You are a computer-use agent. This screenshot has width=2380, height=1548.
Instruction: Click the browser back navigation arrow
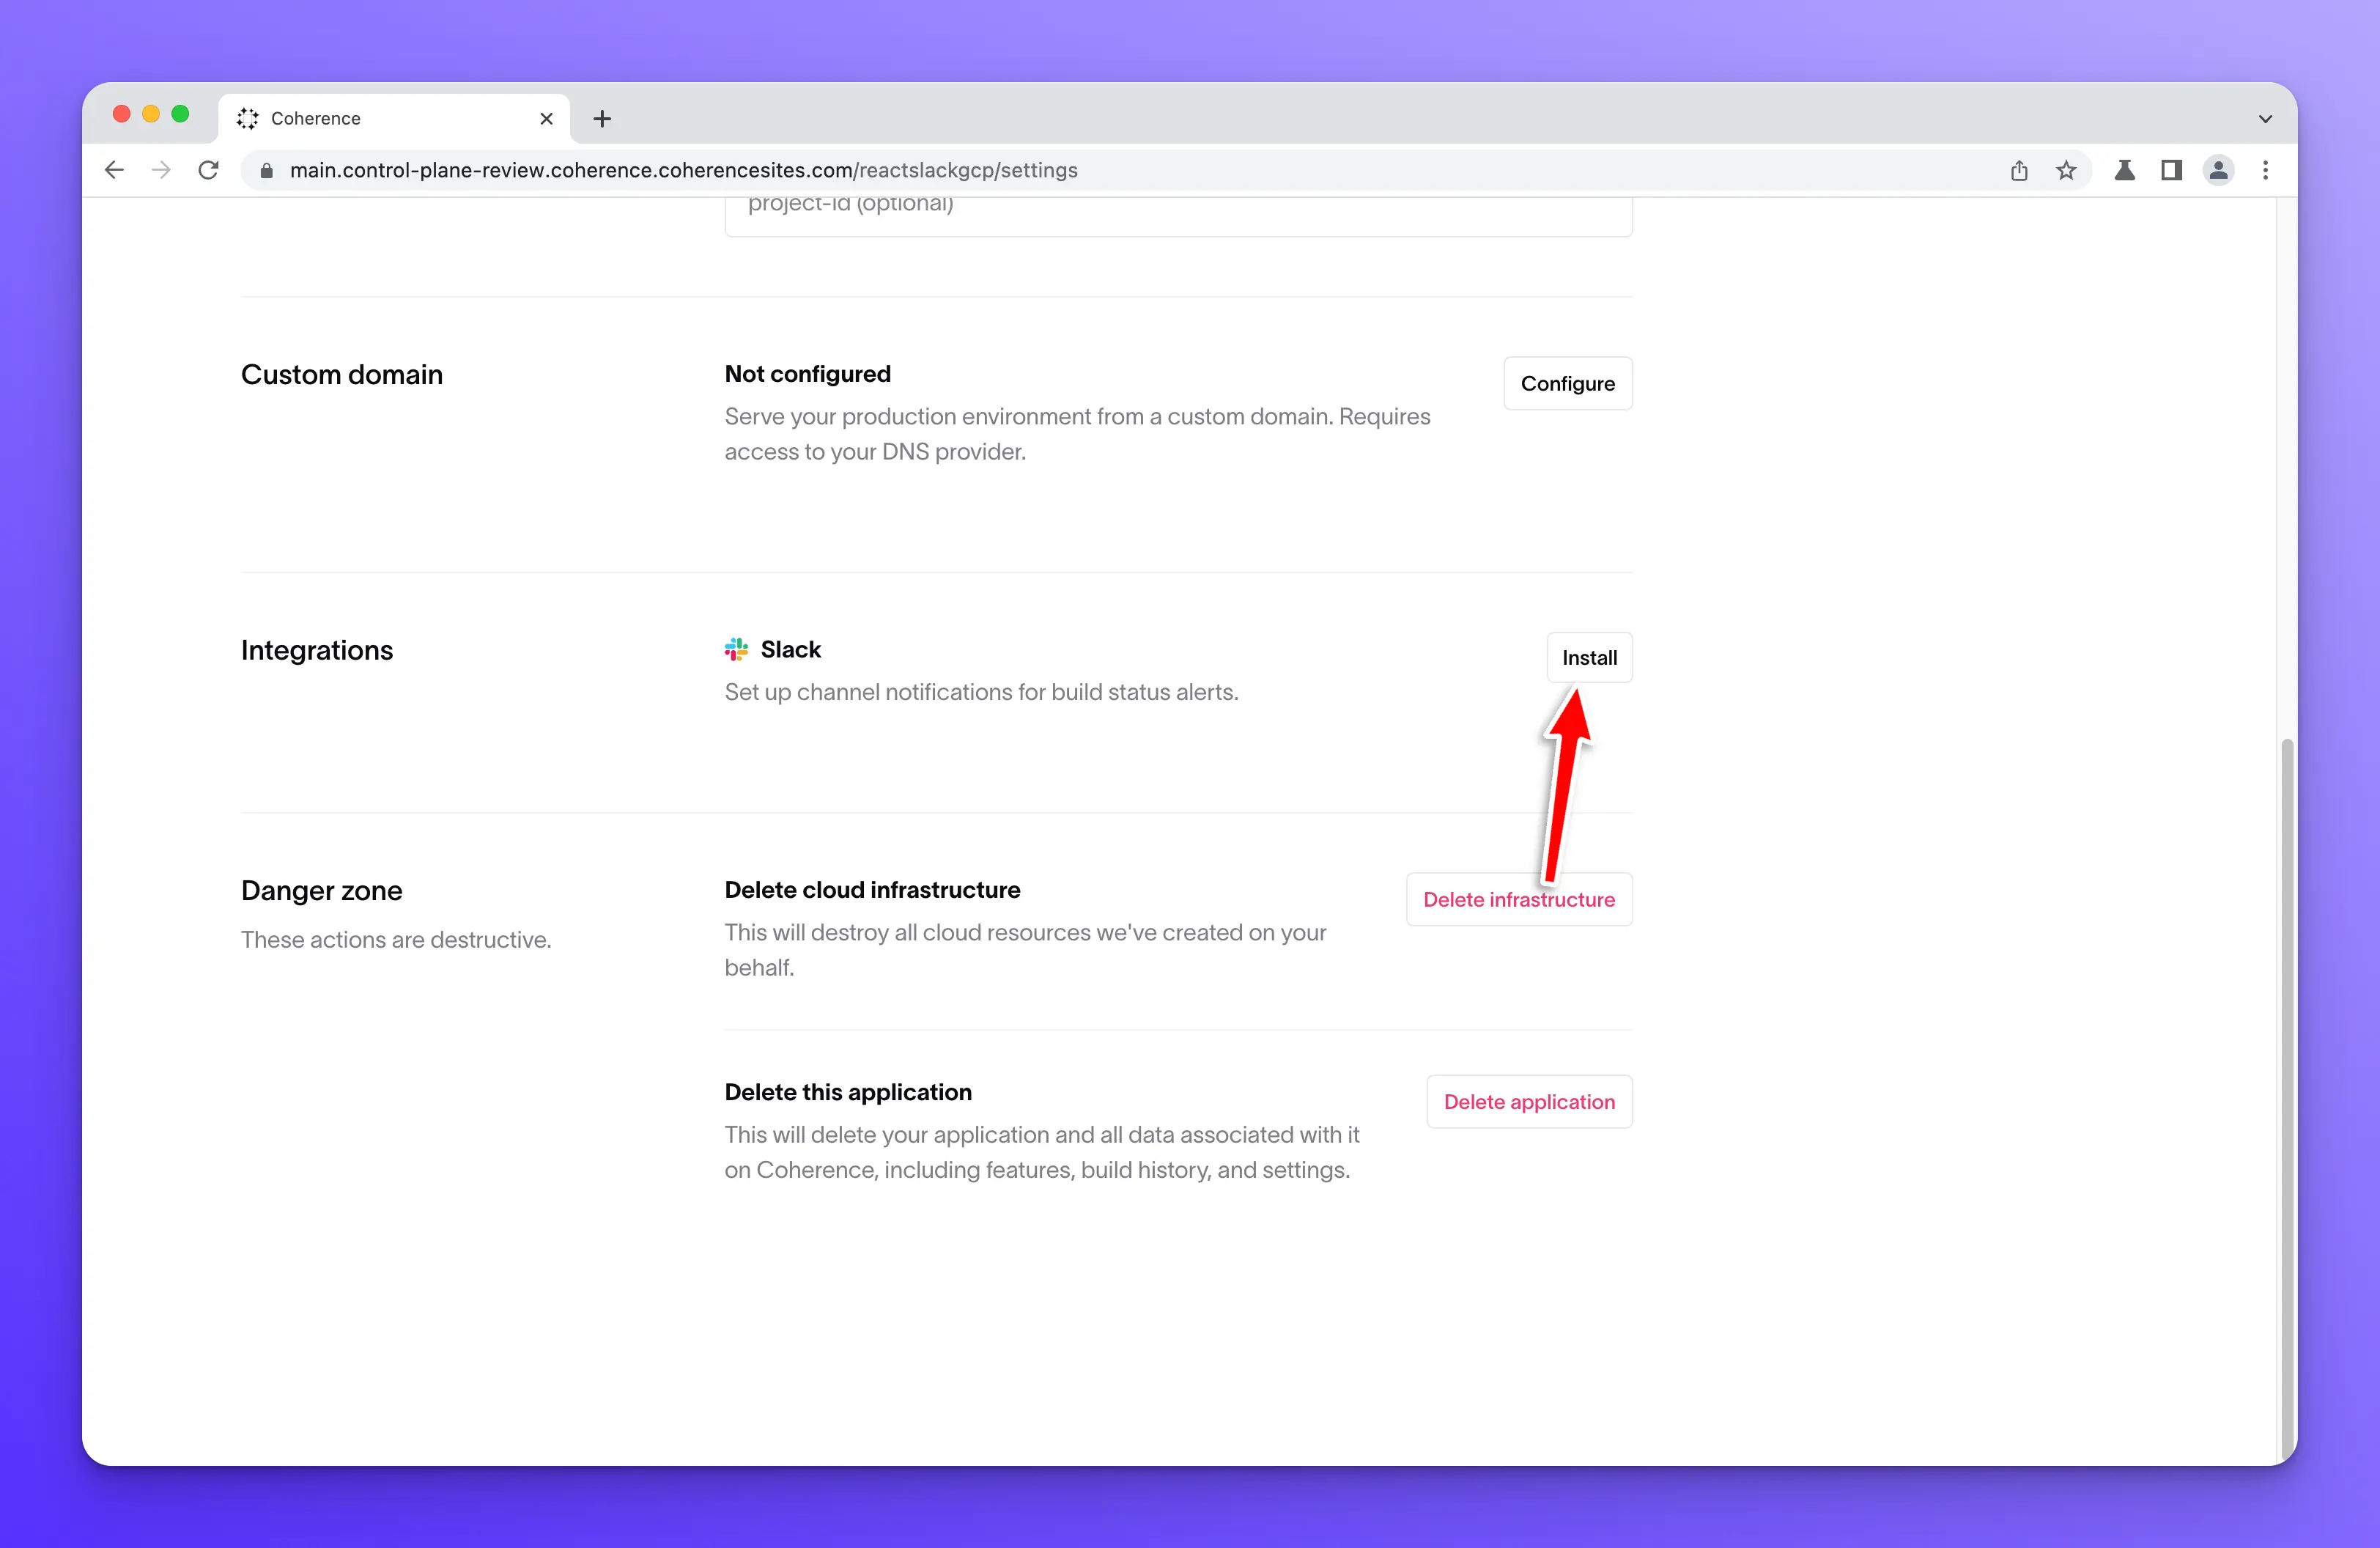tap(114, 169)
